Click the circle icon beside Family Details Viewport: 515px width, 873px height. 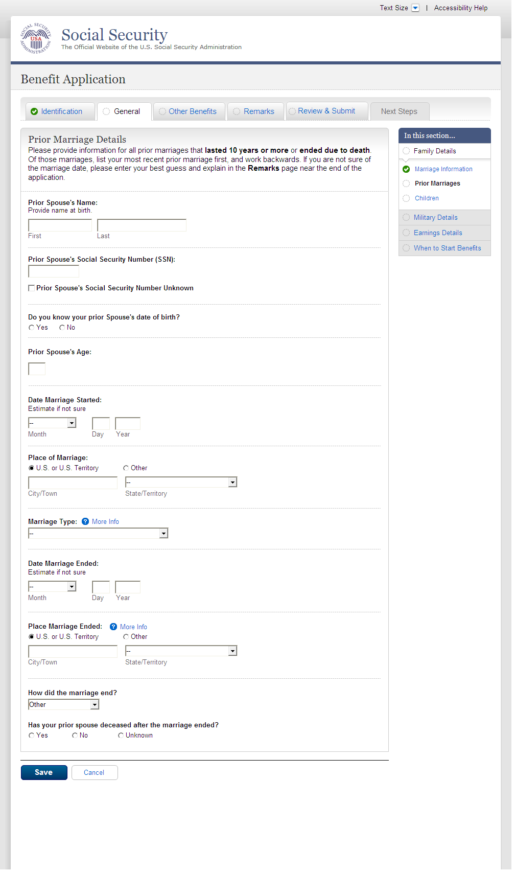(x=406, y=151)
